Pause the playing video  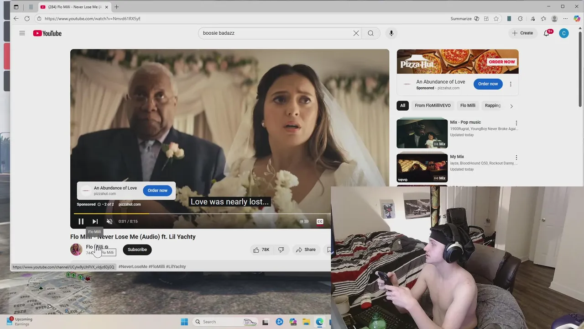[x=81, y=221]
